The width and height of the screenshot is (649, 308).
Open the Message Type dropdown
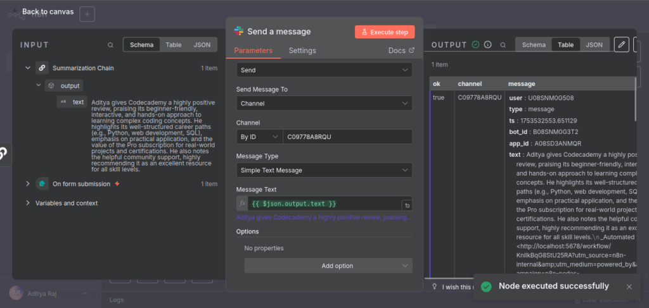point(324,170)
